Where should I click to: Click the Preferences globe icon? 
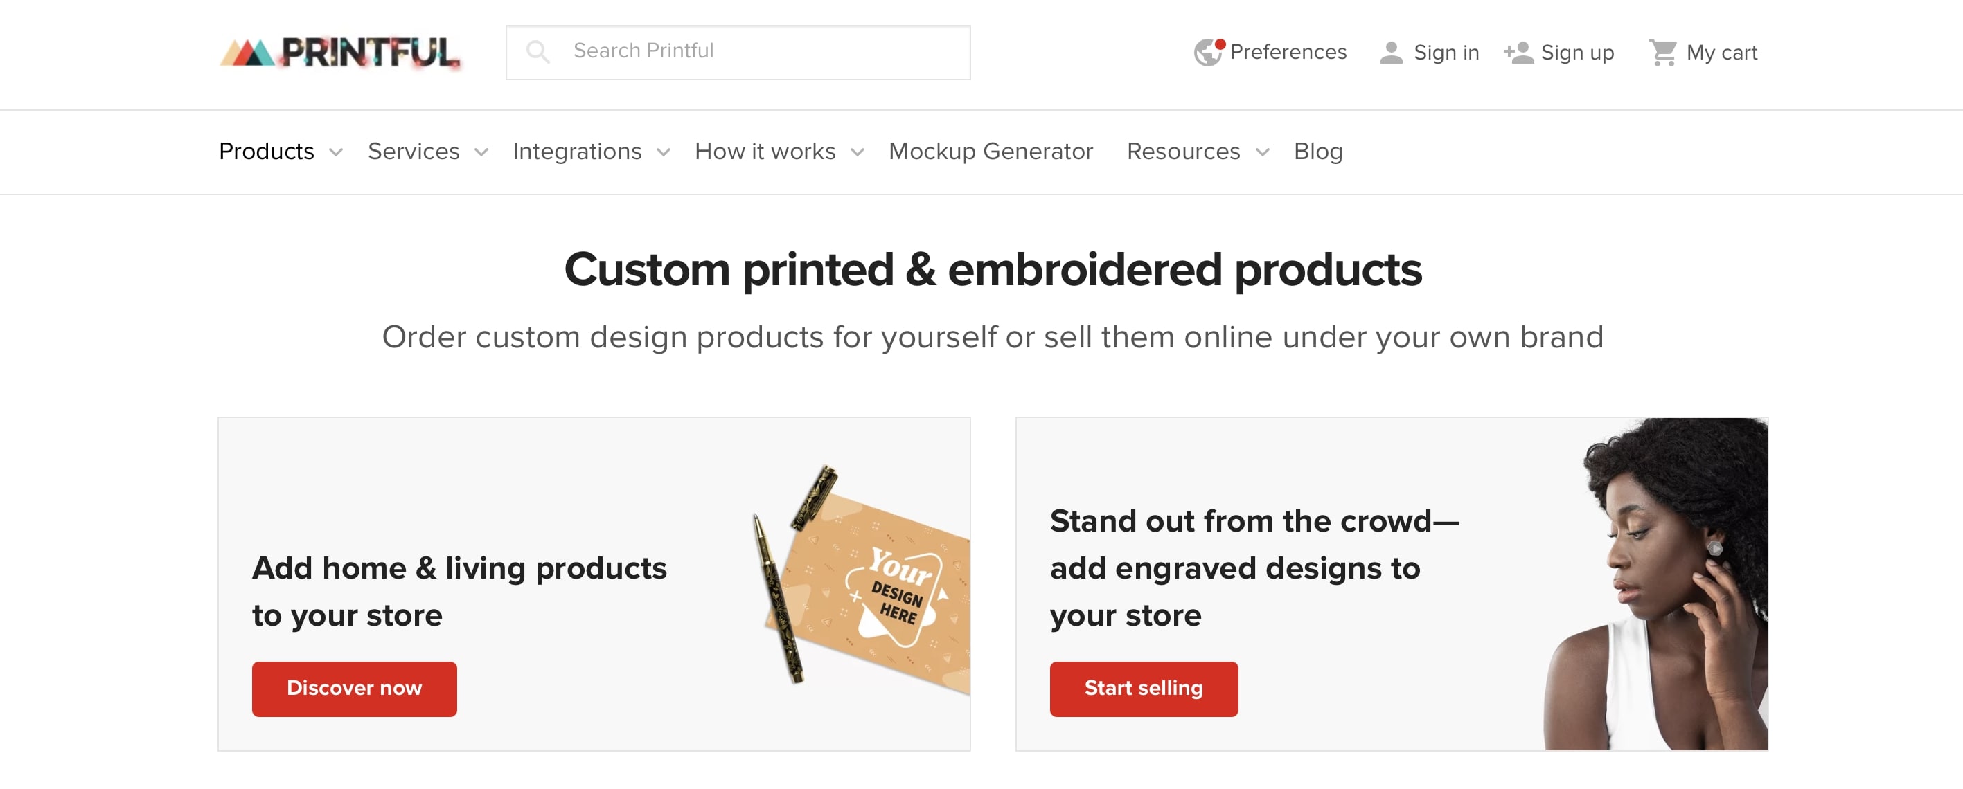click(x=1208, y=52)
